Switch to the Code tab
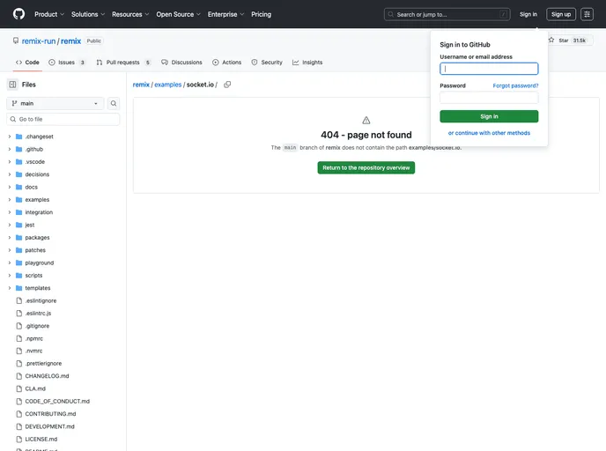 27,63
